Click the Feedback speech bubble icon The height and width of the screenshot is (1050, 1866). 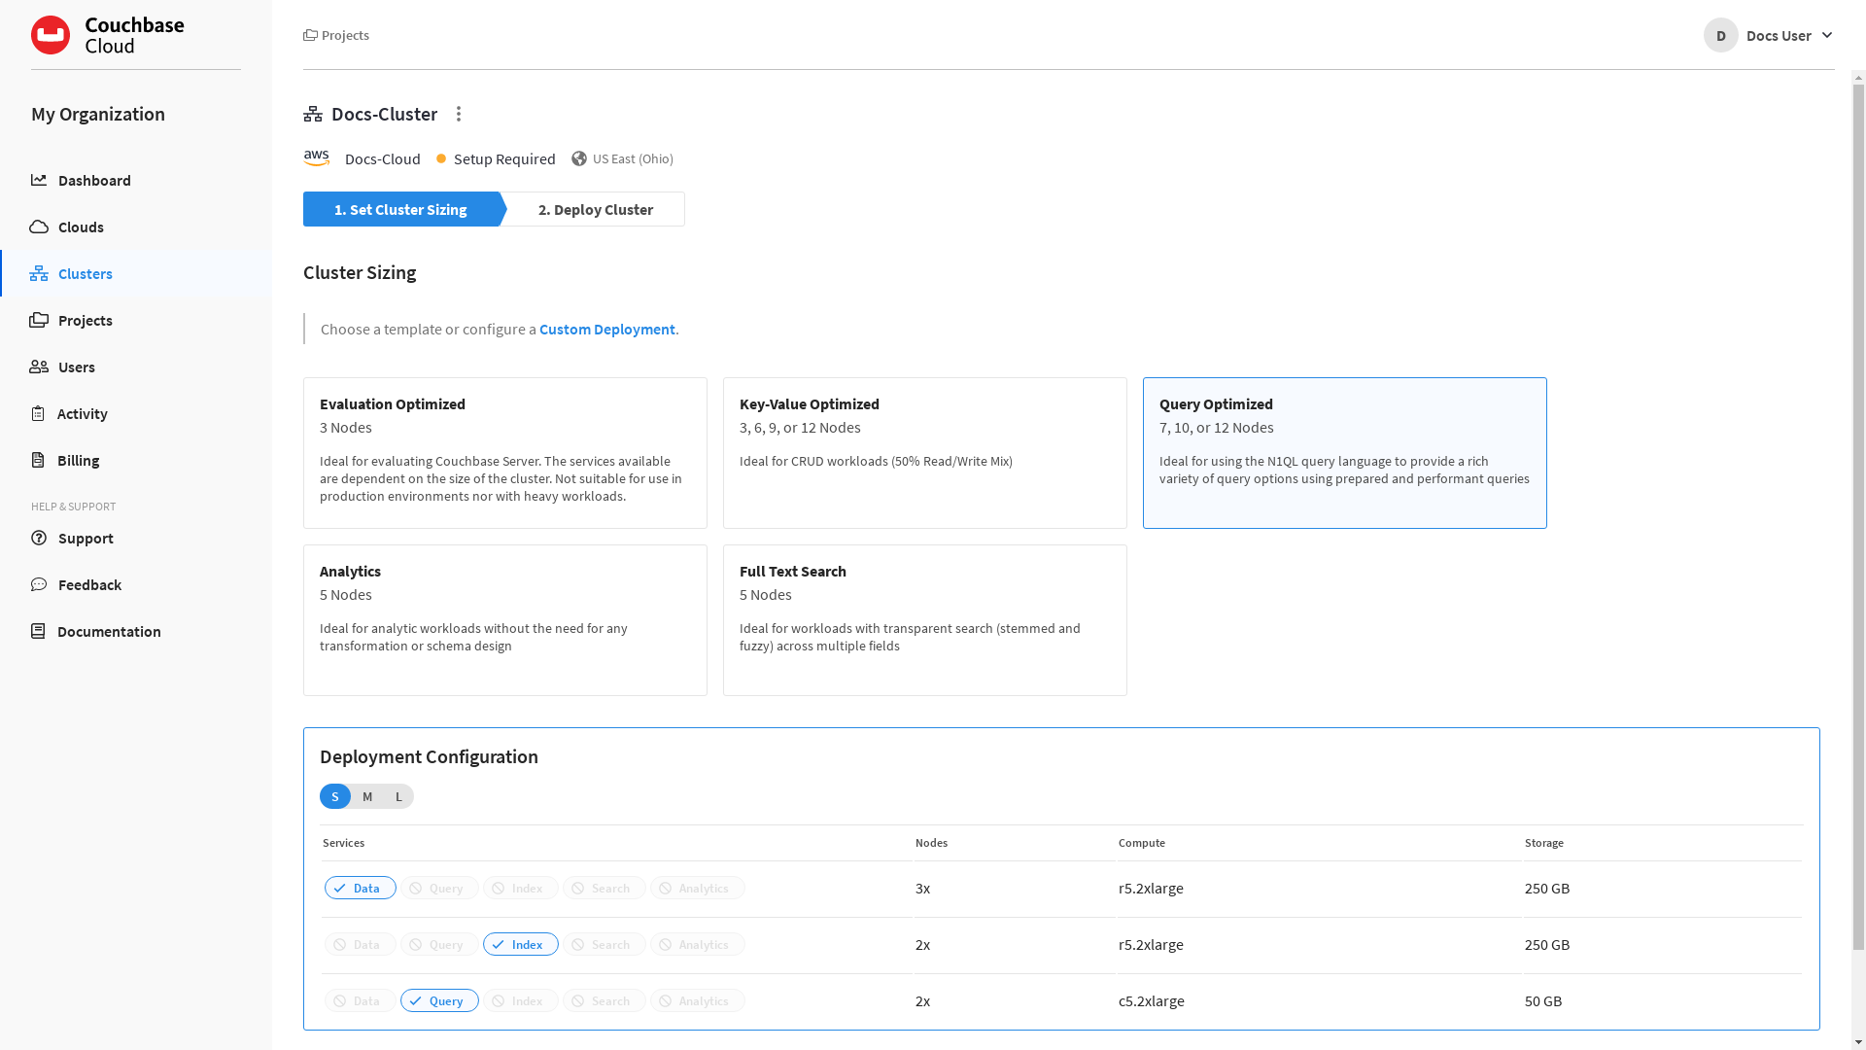tap(39, 584)
